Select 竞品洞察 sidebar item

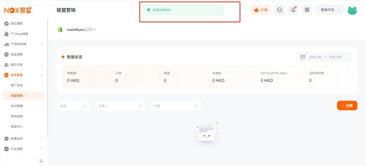[x=16, y=54]
